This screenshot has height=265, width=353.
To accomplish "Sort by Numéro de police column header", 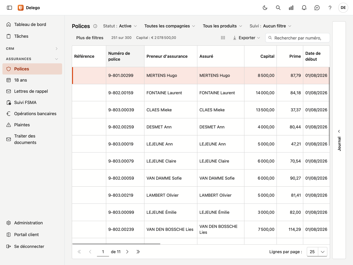I will (125, 56).
